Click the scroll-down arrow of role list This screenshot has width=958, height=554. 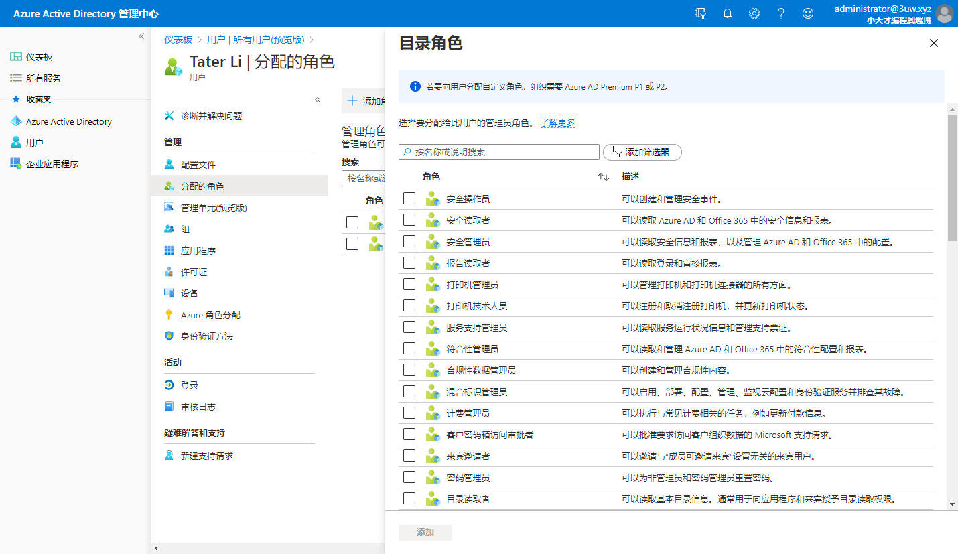[x=952, y=504]
